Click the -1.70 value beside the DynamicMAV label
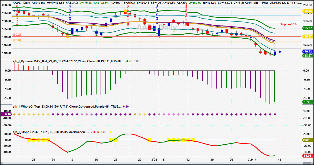This screenshot has height=165, width=314. [x=129, y=61]
